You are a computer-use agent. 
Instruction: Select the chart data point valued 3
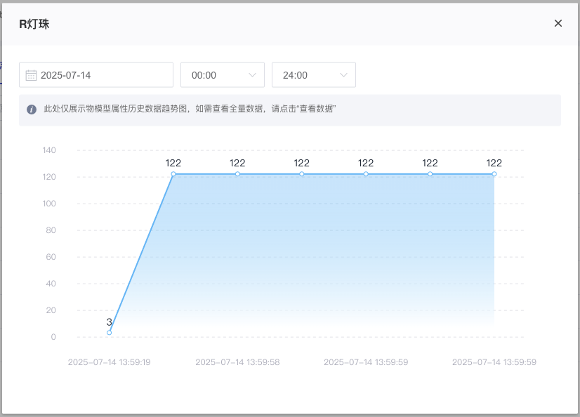(110, 333)
